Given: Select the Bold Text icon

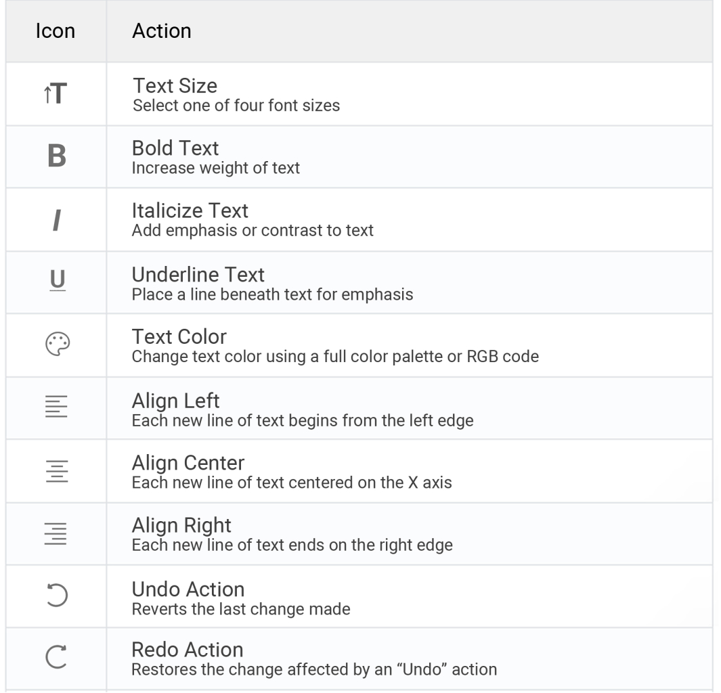Looking at the screenshot, I should 56,156.
